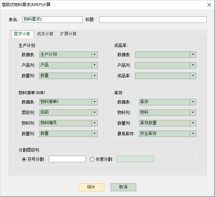
Task: Click the 统计 button
Action: click(x=91, y=187)
